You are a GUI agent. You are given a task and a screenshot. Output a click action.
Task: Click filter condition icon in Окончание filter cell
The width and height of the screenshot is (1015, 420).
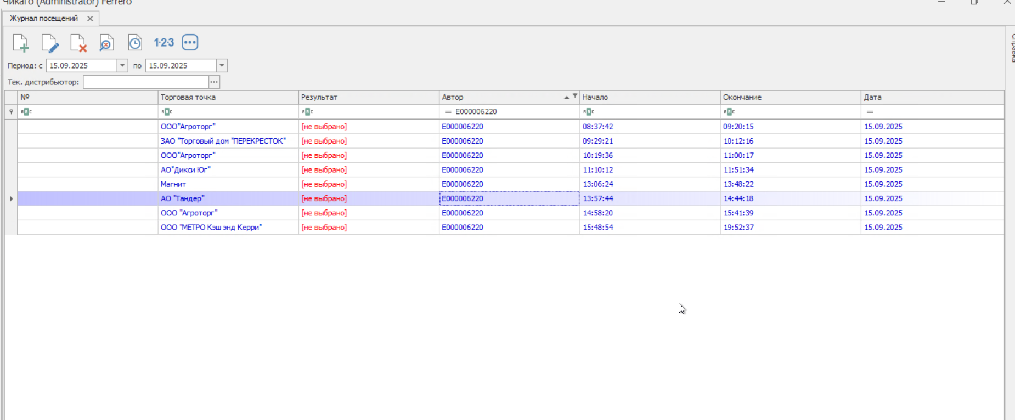point(729,112)
